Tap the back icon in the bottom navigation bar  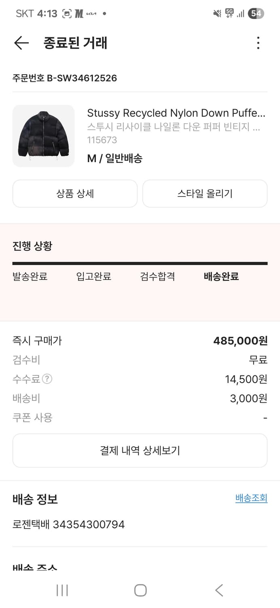pos(218,591)
